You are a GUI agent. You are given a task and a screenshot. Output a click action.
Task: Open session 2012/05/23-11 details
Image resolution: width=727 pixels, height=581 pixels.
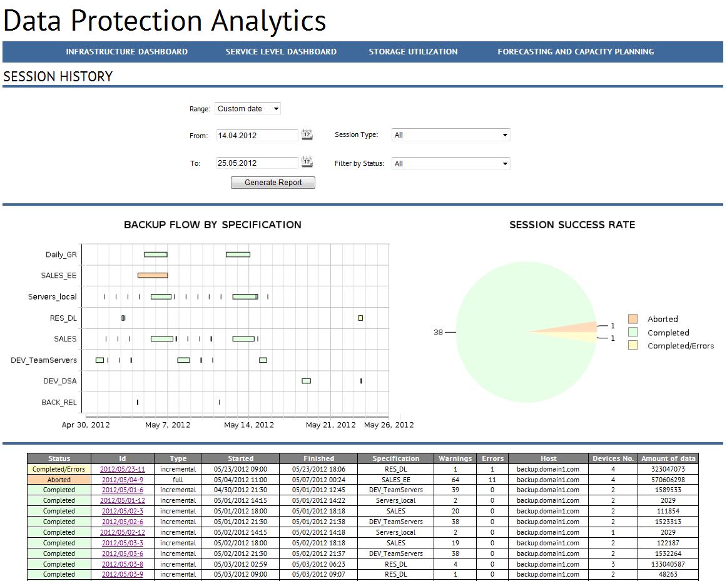(123, 469)
